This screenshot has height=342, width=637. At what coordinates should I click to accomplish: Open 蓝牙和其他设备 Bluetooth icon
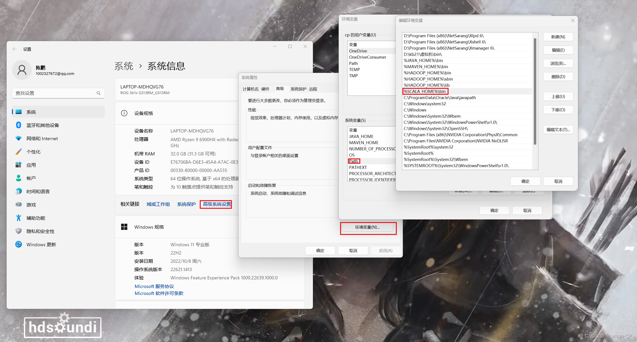(x=19, y=125)
